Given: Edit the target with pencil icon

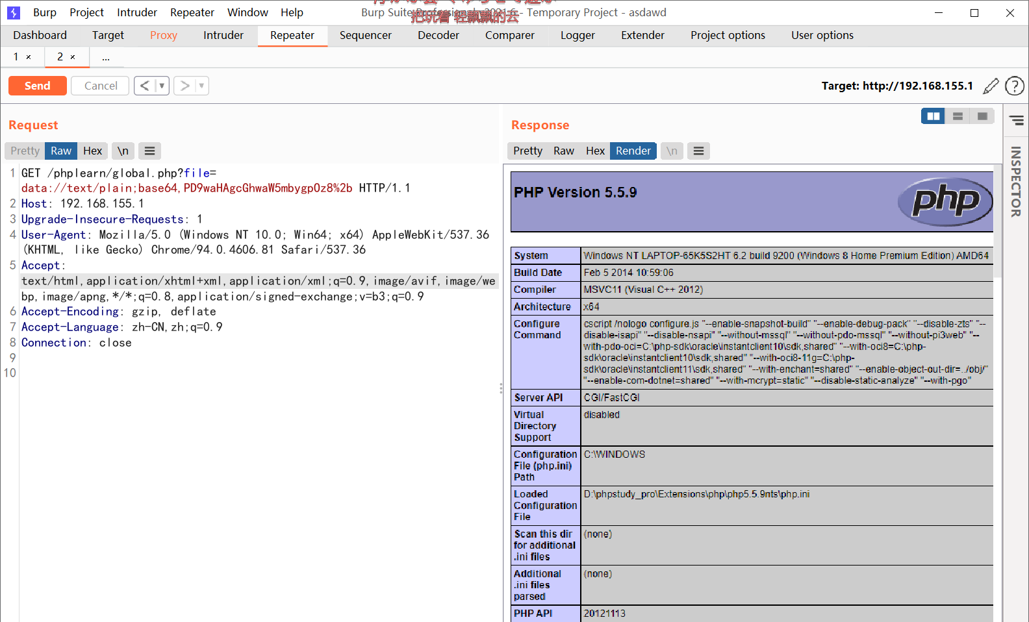Looking at the screenshot, I should [x=991, y=86].
